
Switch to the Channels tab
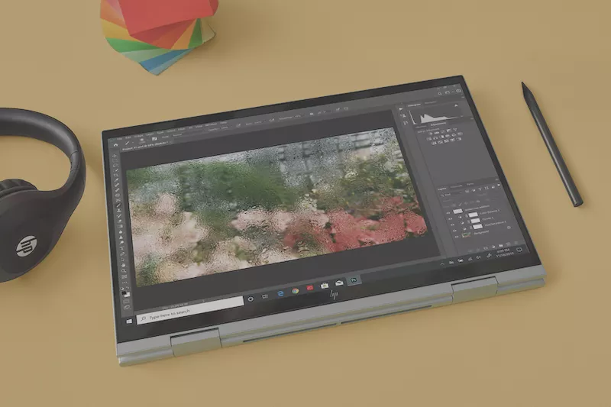click(x=456, y=186)
